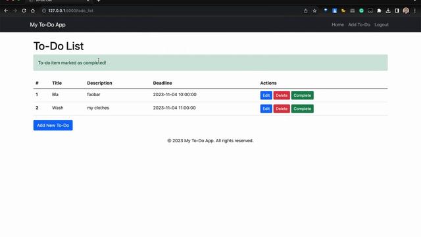
Task: Open the yellow duck extension icon
Action: click(343, 11)
